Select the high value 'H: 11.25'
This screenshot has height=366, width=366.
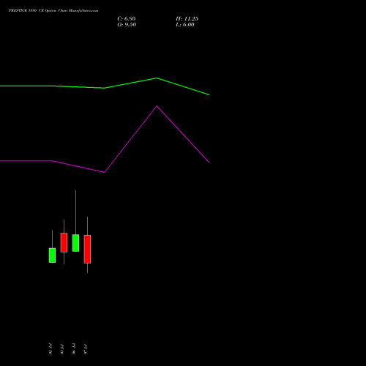(x=187, y=19)
